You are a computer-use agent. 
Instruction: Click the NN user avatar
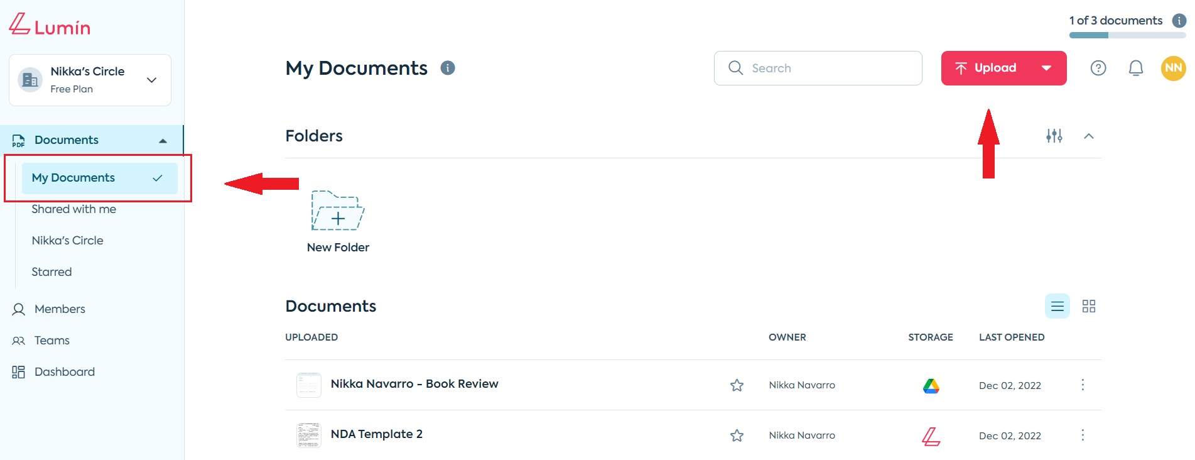1173,68
